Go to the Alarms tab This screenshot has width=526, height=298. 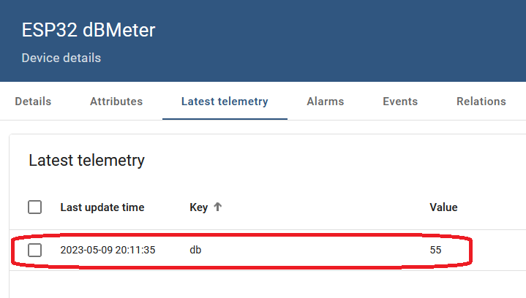[x=326, y=102]
